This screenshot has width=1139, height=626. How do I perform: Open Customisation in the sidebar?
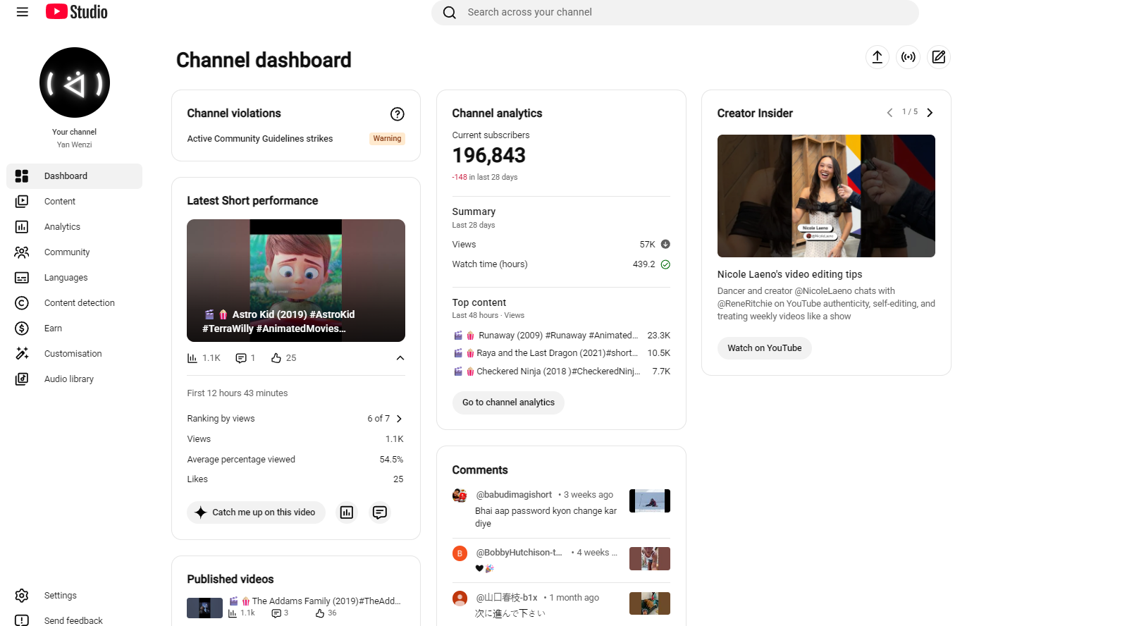(x=74, y=354)
